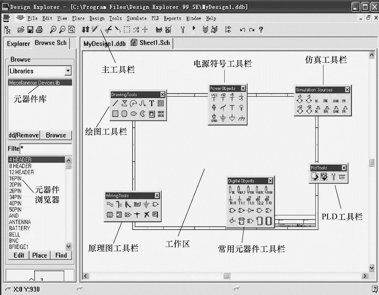Save the document using the floppy disk icon
Viewport: 379px width, 295px height.
point(30,30)
